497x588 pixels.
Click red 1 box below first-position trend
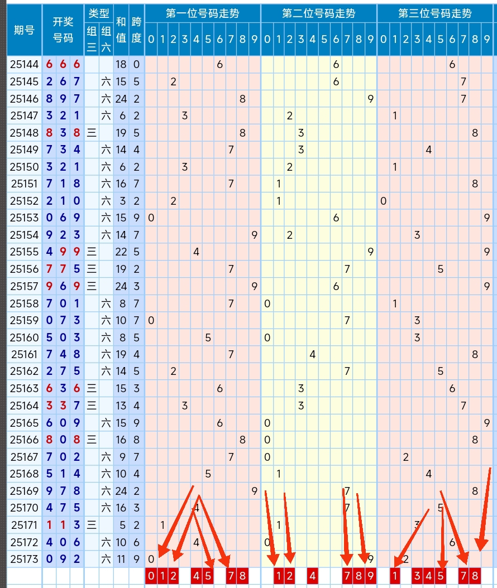162,576
